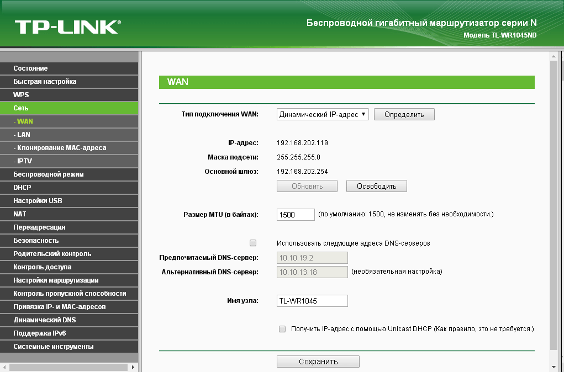This screenshot has width=564, height=372.
Task: Enable custom DNS server addresses checkbox
Action: pos(253,243)
